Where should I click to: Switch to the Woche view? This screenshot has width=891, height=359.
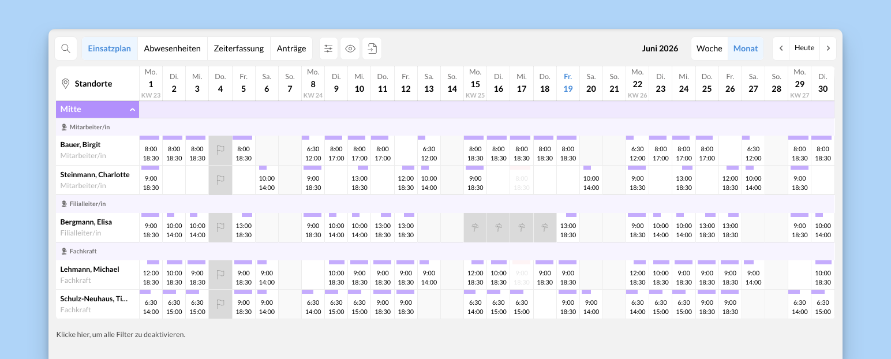(709, 48)
